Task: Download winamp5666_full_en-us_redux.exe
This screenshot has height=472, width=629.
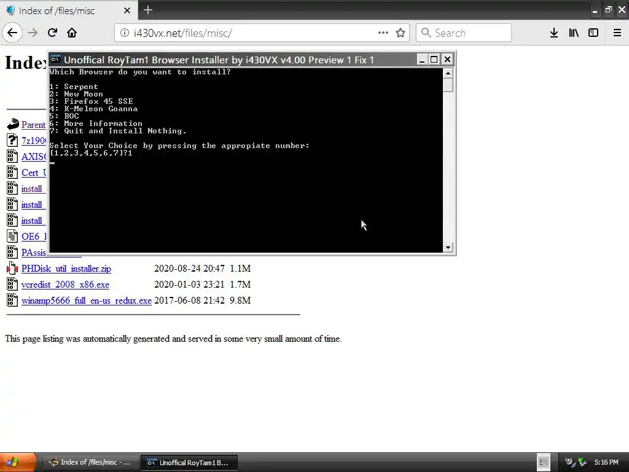Action: pos(86,301)
